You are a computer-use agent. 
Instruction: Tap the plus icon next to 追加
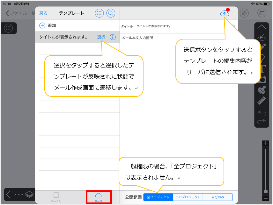click(42, 25)
